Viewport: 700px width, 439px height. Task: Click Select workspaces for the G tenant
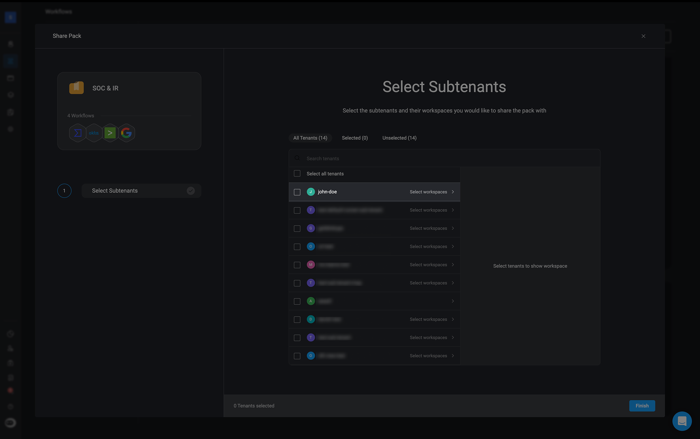(428, 228)
